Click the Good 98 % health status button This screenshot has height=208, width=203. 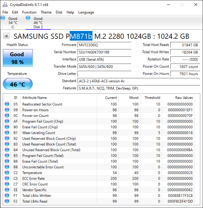[18, 58]
